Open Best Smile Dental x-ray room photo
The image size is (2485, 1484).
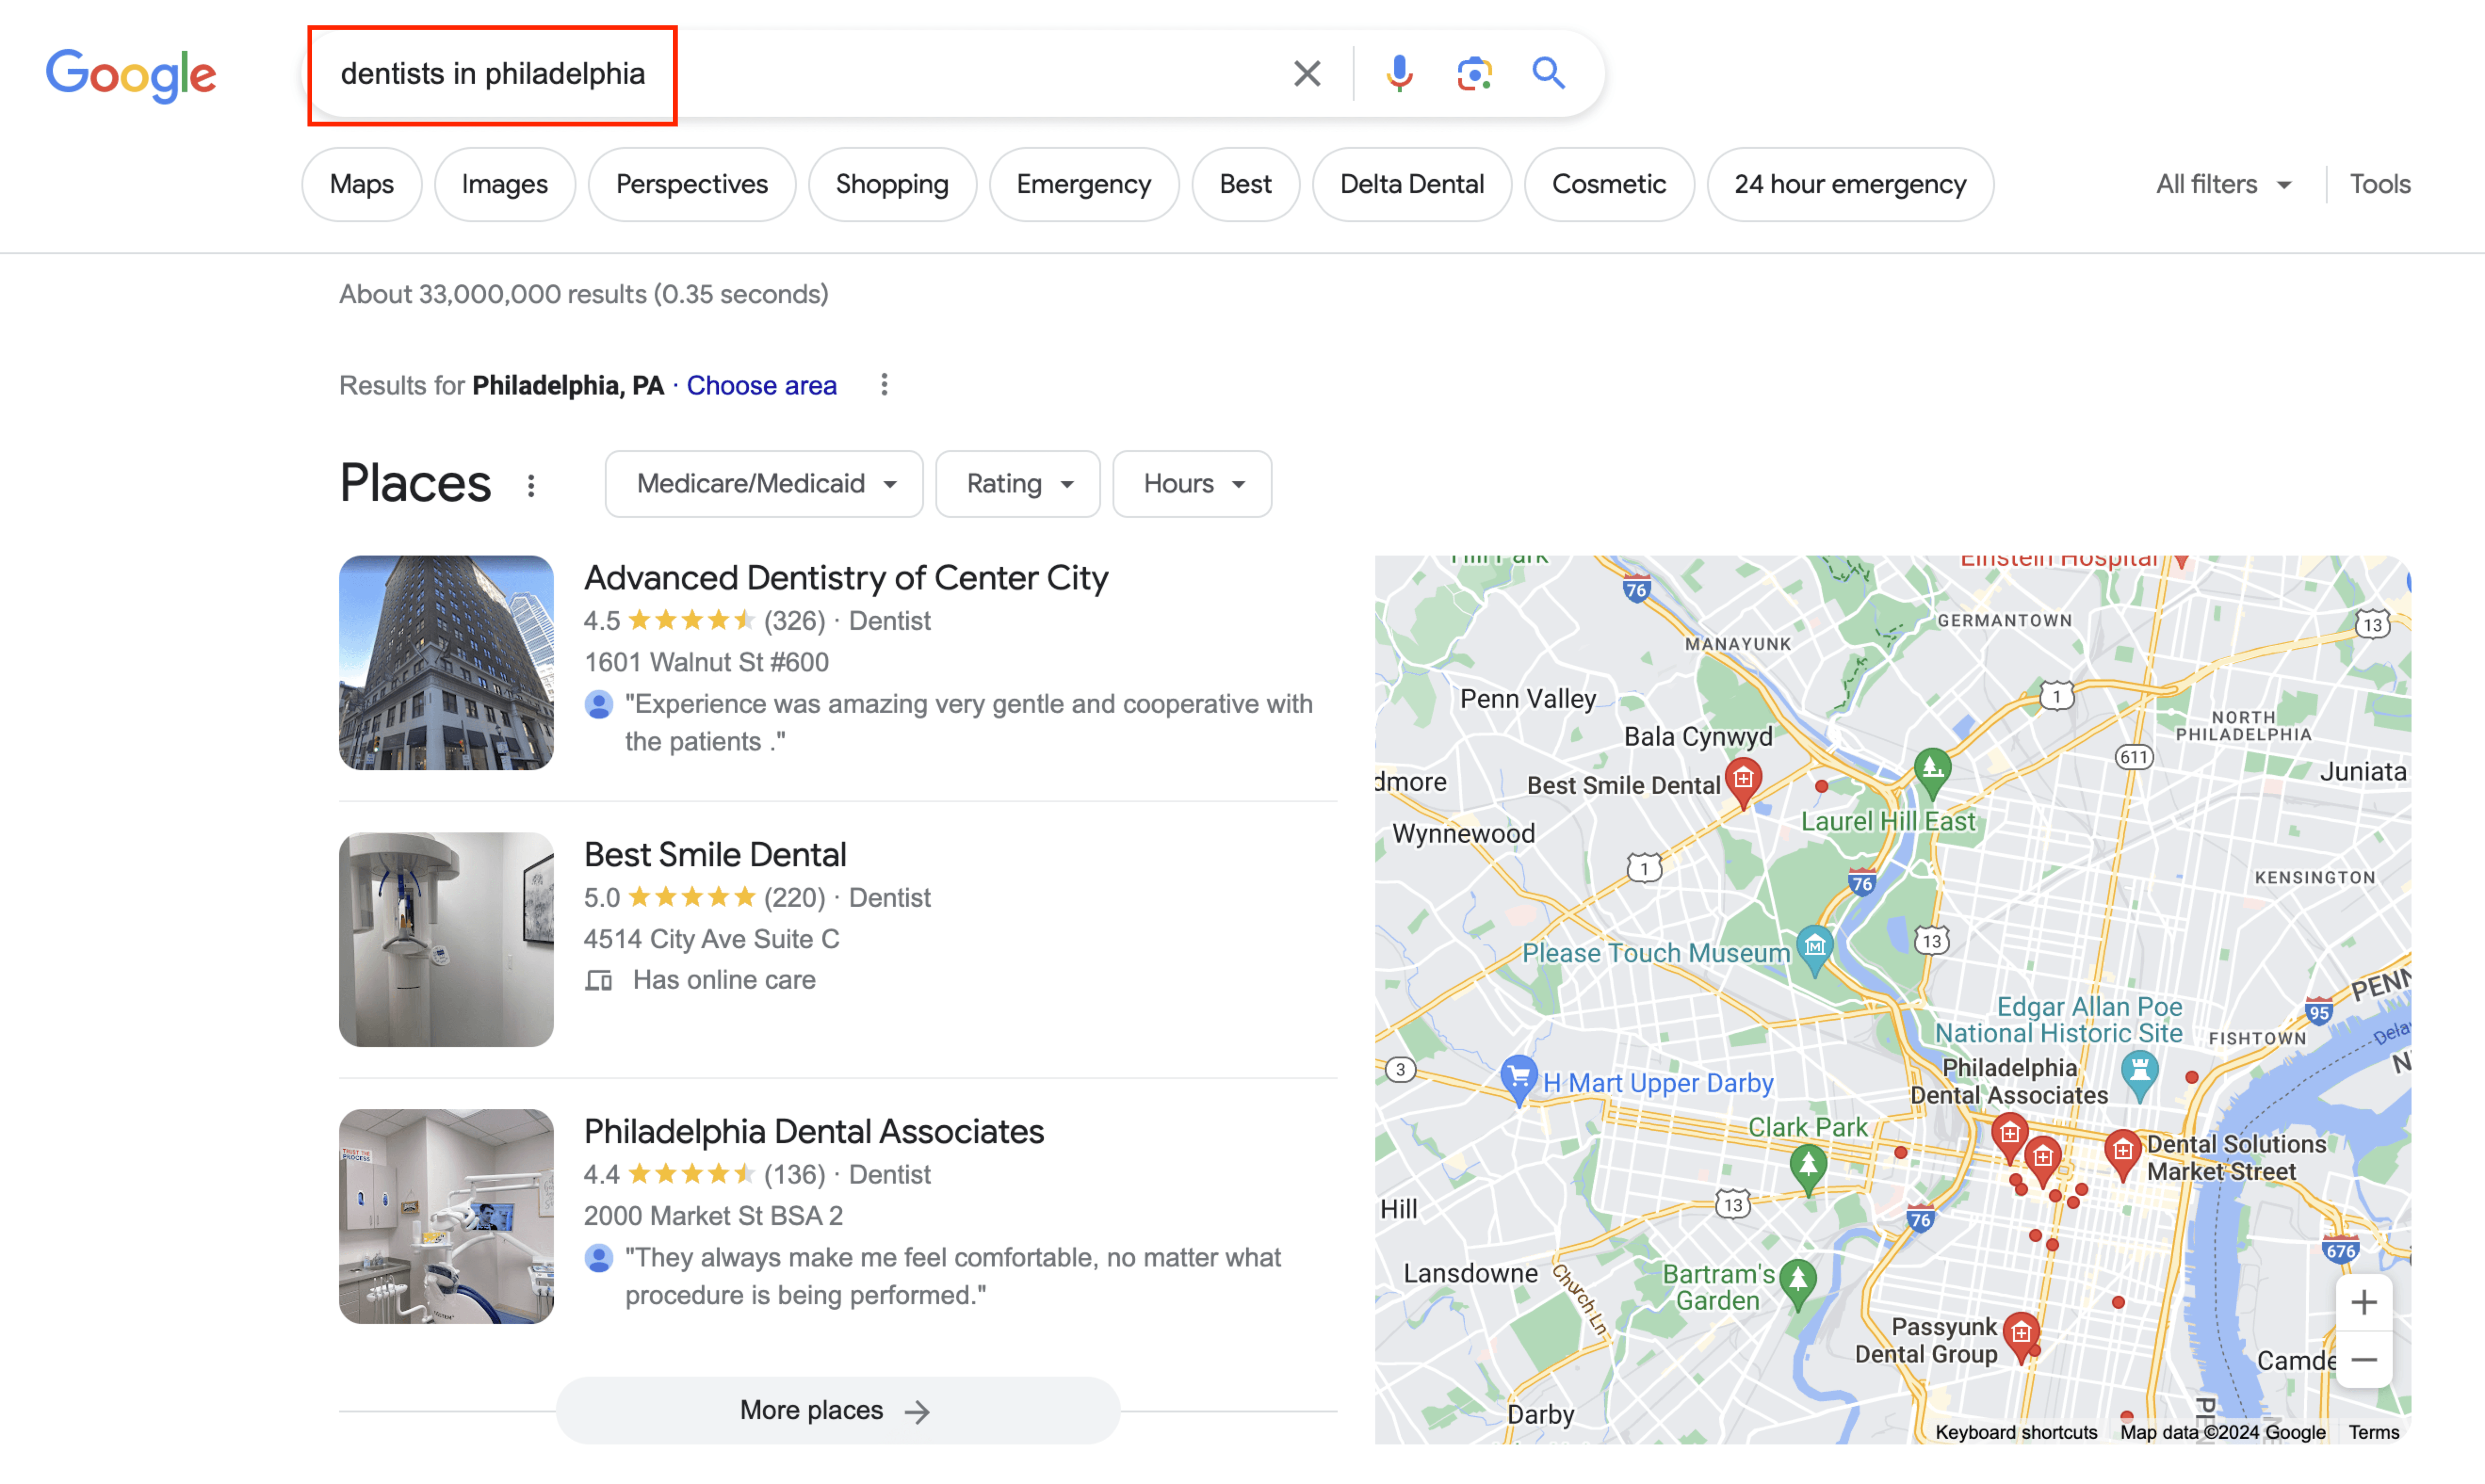tap(446, 940)
